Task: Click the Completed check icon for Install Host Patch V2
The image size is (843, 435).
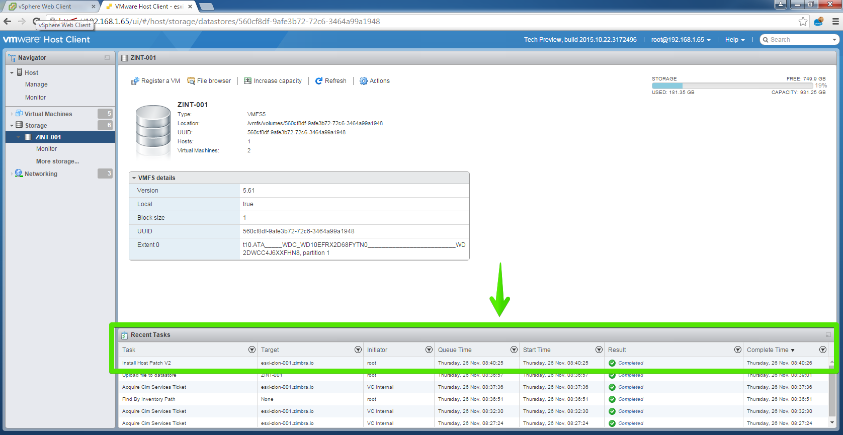Action: pyautogui.click(x=612, y=363)
